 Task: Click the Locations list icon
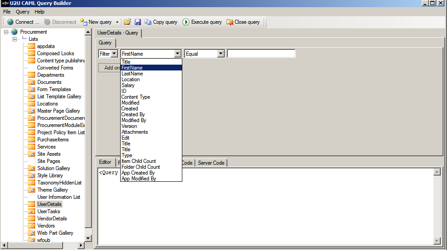32,104
